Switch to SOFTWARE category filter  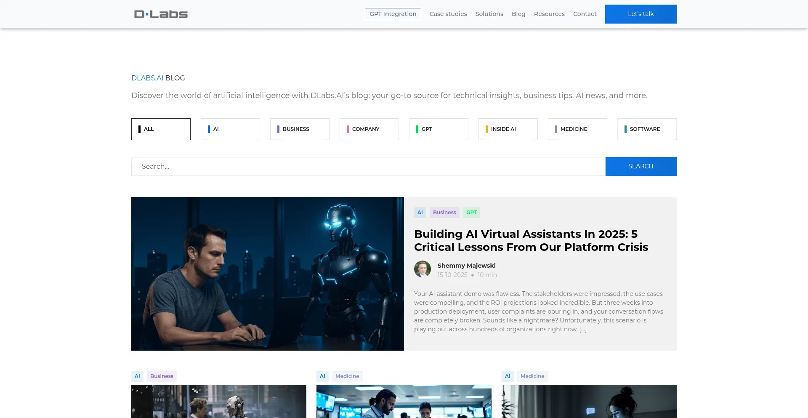[647, 129]
